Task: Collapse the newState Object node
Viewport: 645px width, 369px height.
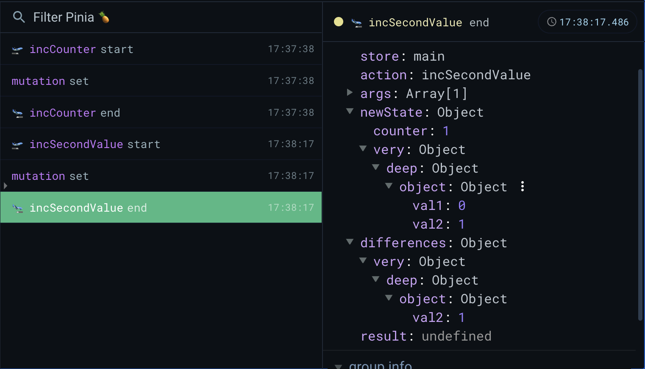Action: (350, 111)
